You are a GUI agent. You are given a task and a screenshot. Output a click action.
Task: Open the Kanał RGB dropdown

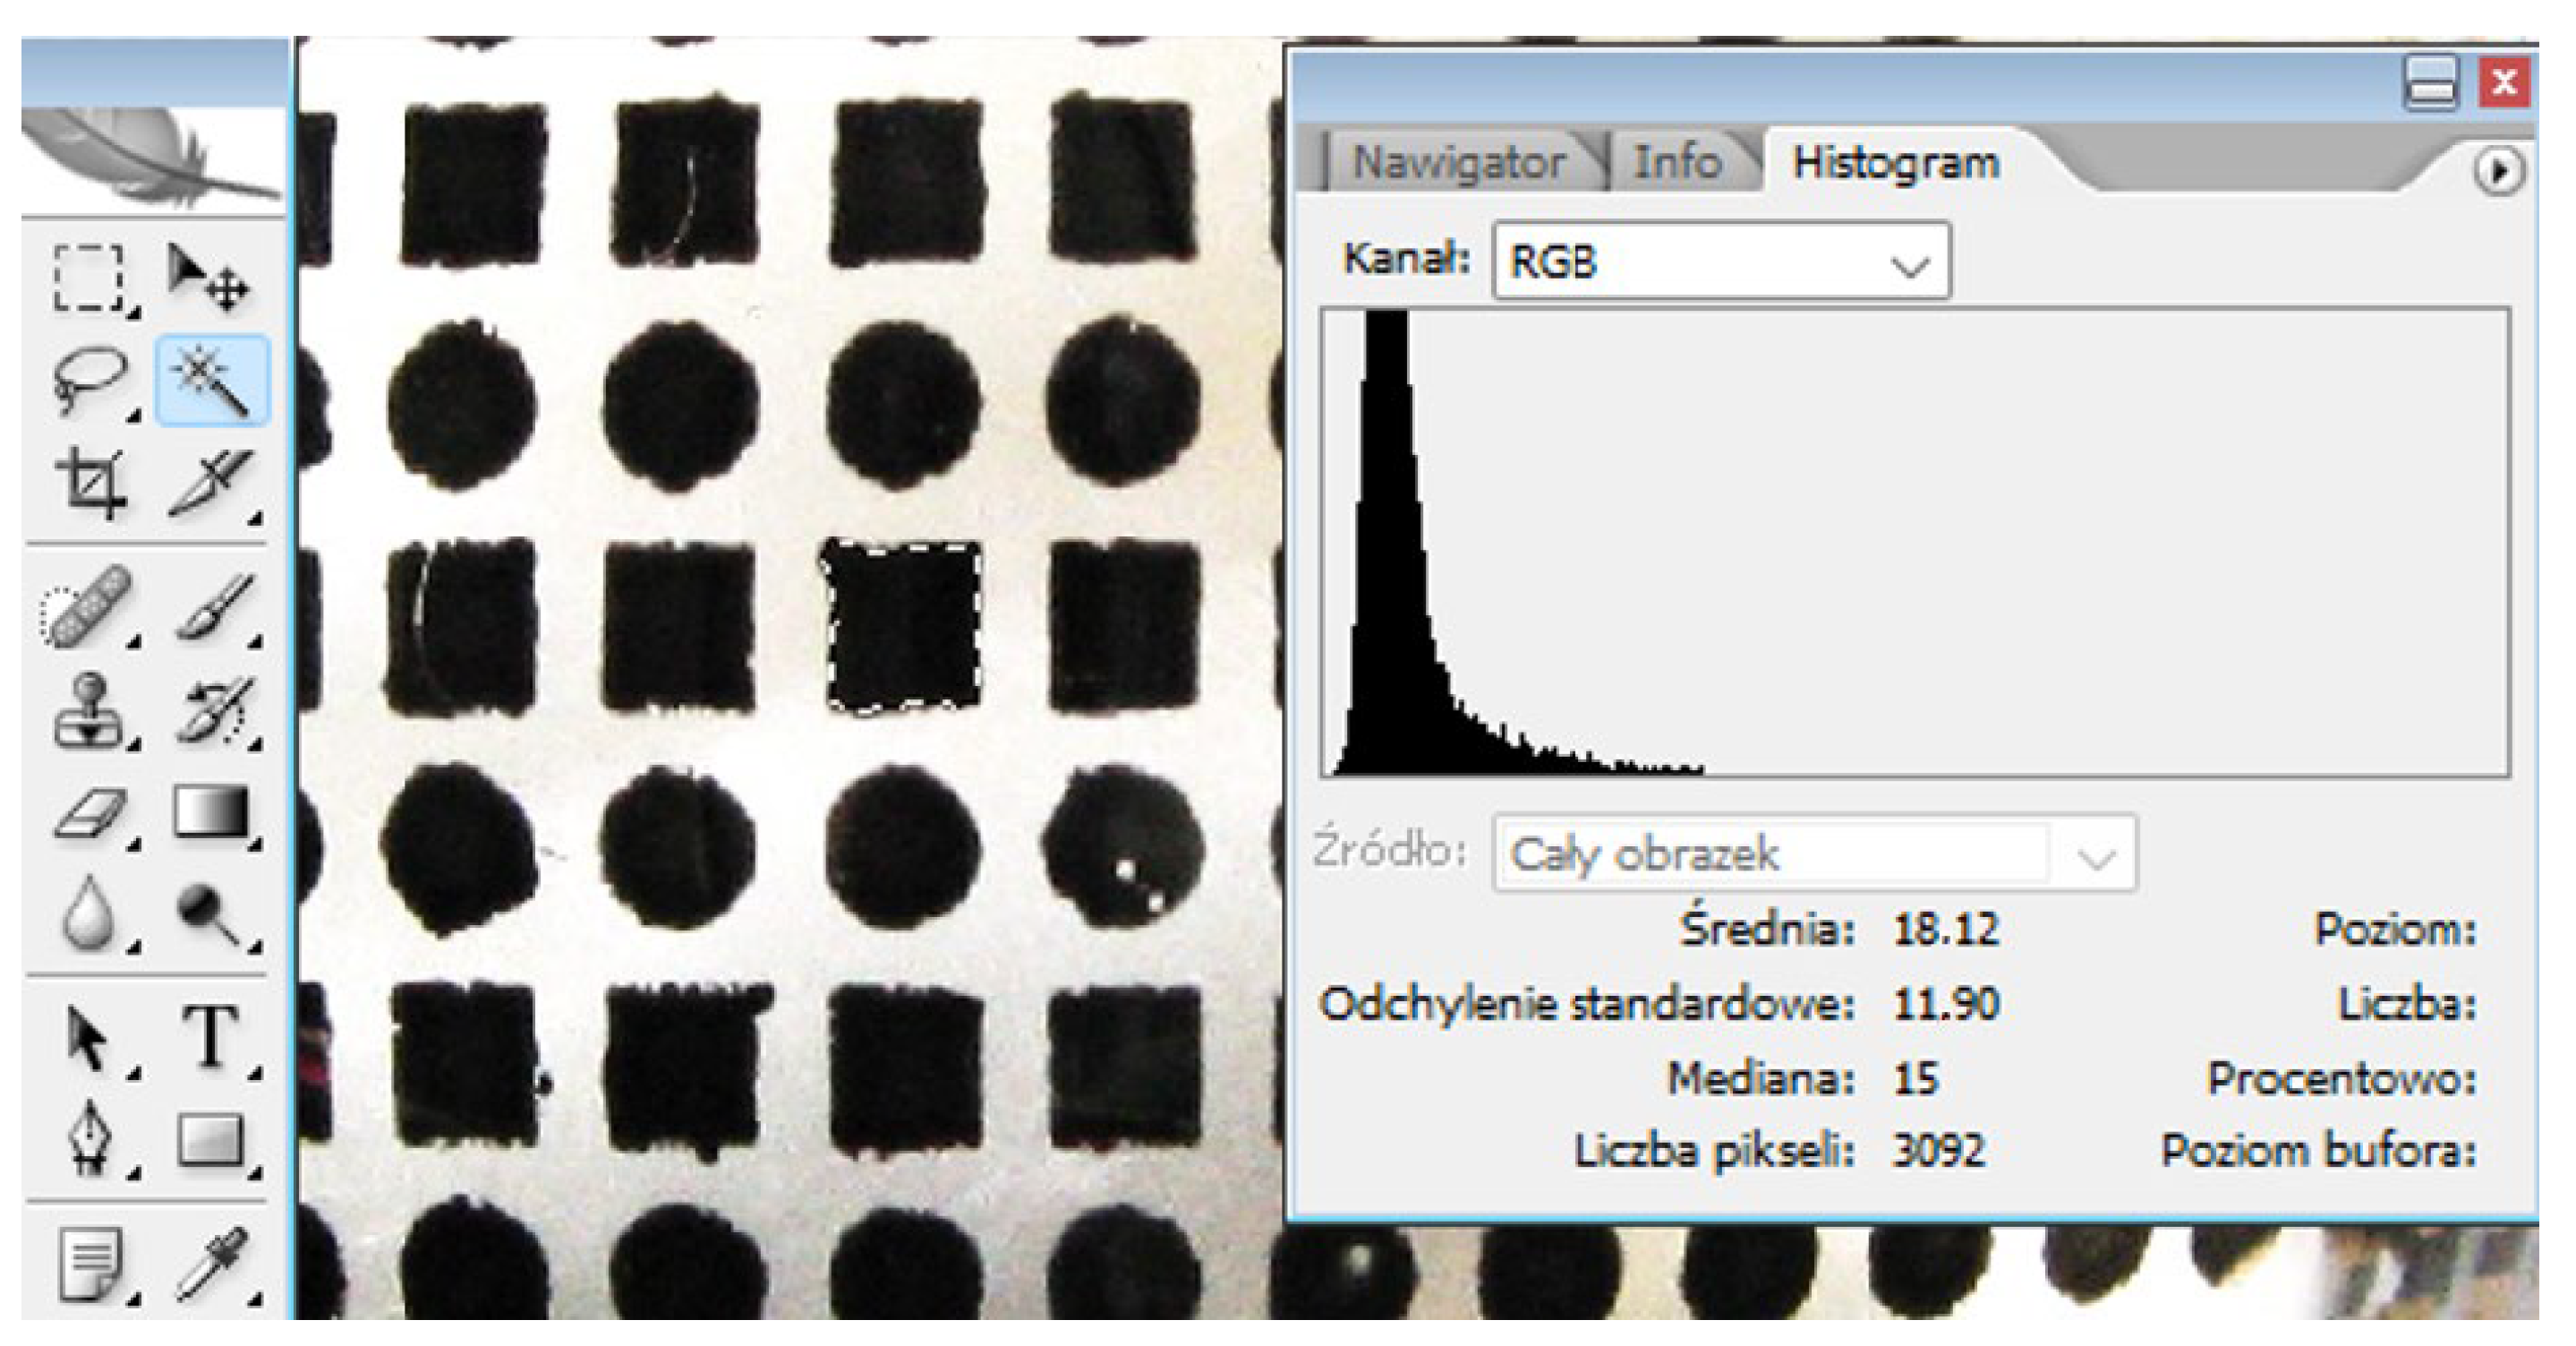pos(1721,261)
